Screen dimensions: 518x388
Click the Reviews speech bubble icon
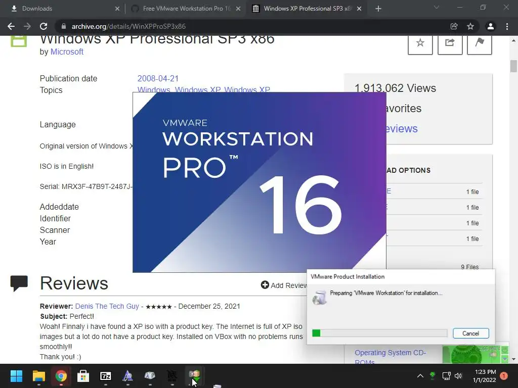pyautogui.click(x=19, y=283)
